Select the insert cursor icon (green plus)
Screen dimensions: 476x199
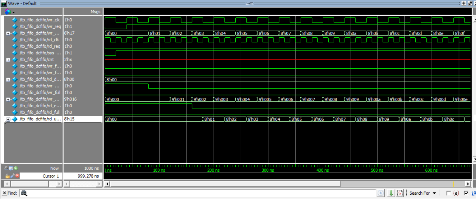[x=16, y=168]
